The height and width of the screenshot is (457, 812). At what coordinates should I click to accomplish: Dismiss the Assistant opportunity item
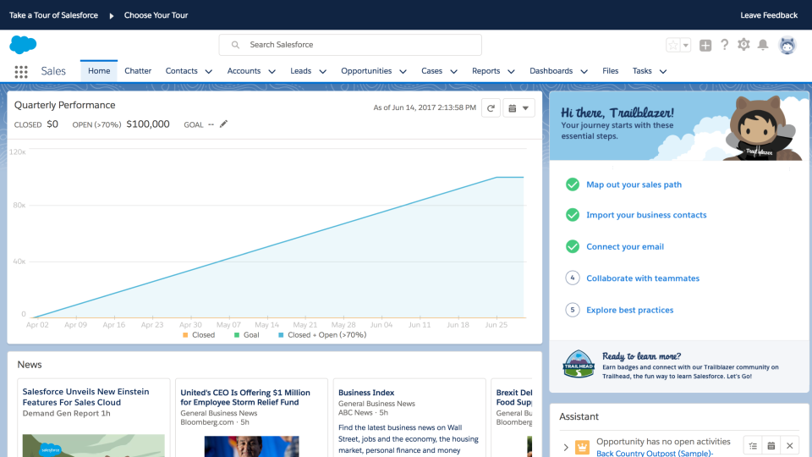(x=789, y=446)
